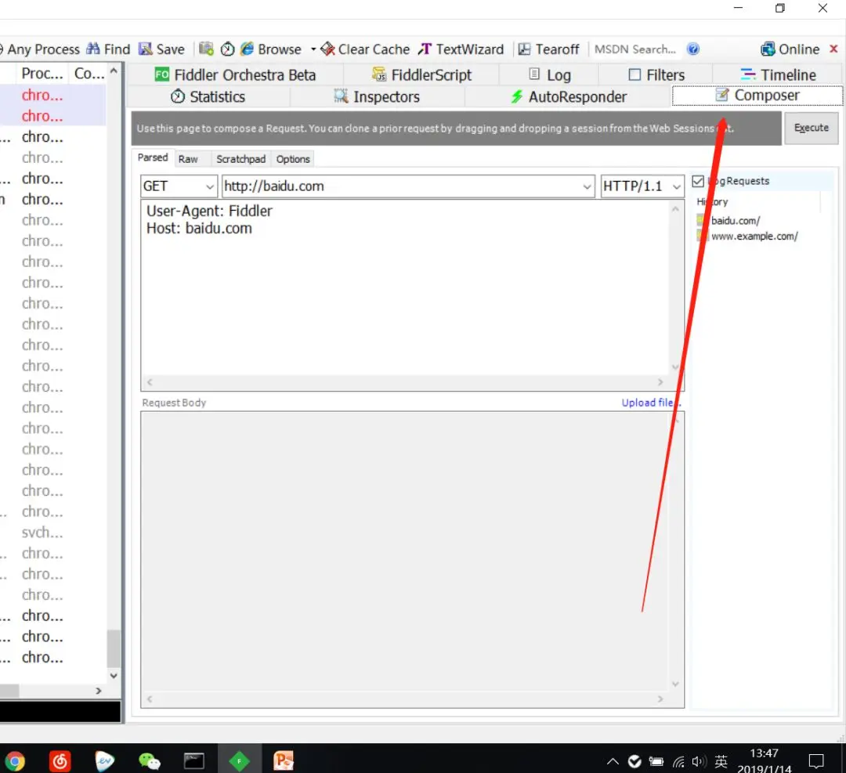
Task: Open the HTTP/1.1 version dropdown
Action: tap(642, 186)
